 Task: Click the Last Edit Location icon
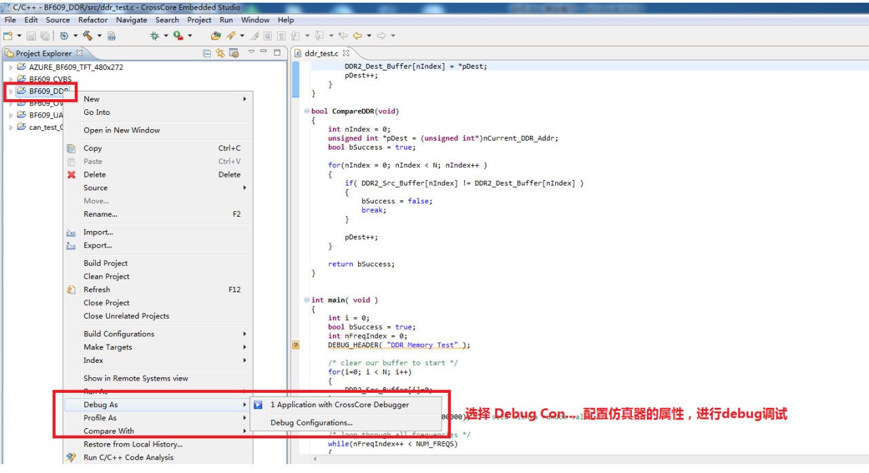click(342, 35)
